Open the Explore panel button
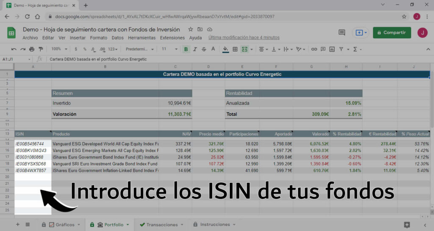This screenshot has height=231, width=434. click(406, 225)
